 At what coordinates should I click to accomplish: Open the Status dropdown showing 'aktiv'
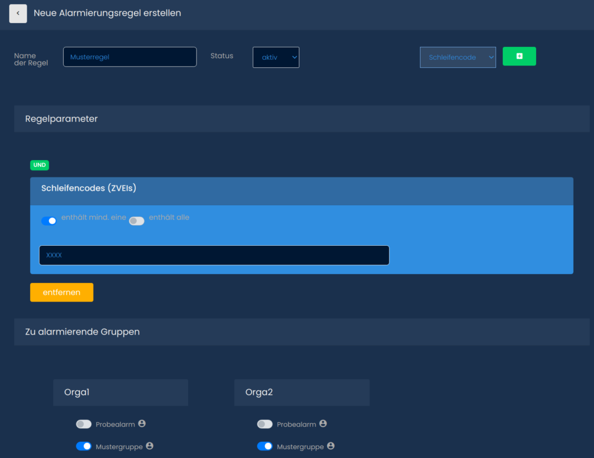(x=276, y=57)
